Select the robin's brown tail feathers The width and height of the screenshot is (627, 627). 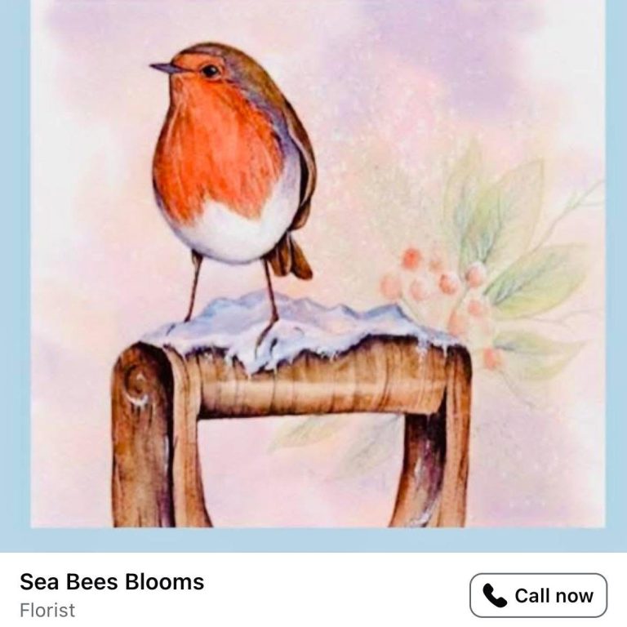point(290,258)
